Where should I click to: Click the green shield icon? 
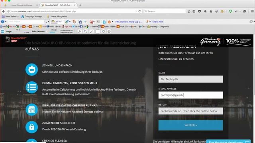(230, 12)
